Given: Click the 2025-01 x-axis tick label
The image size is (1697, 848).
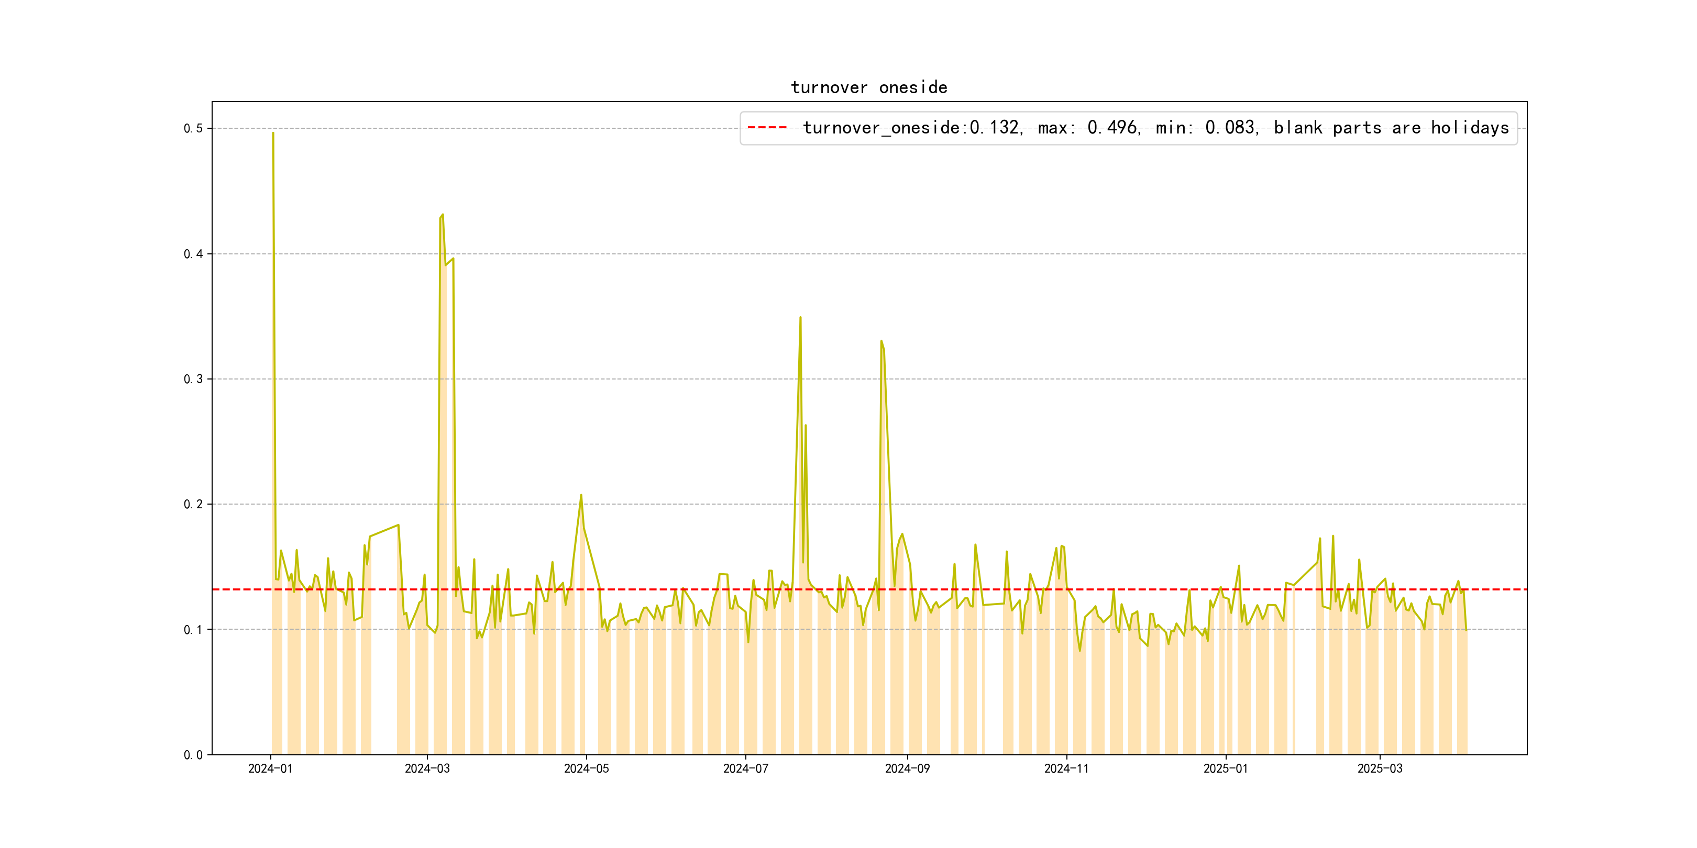Looking at the screenshot, I should point(1225,768).
